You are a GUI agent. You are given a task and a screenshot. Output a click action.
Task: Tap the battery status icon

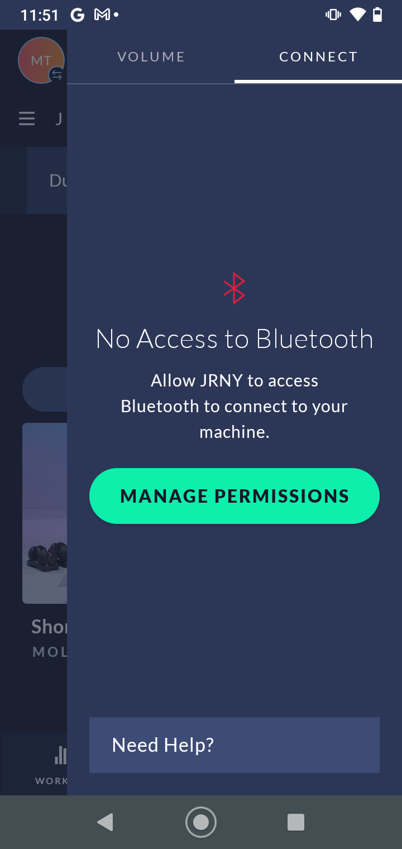tap(378, 15)
